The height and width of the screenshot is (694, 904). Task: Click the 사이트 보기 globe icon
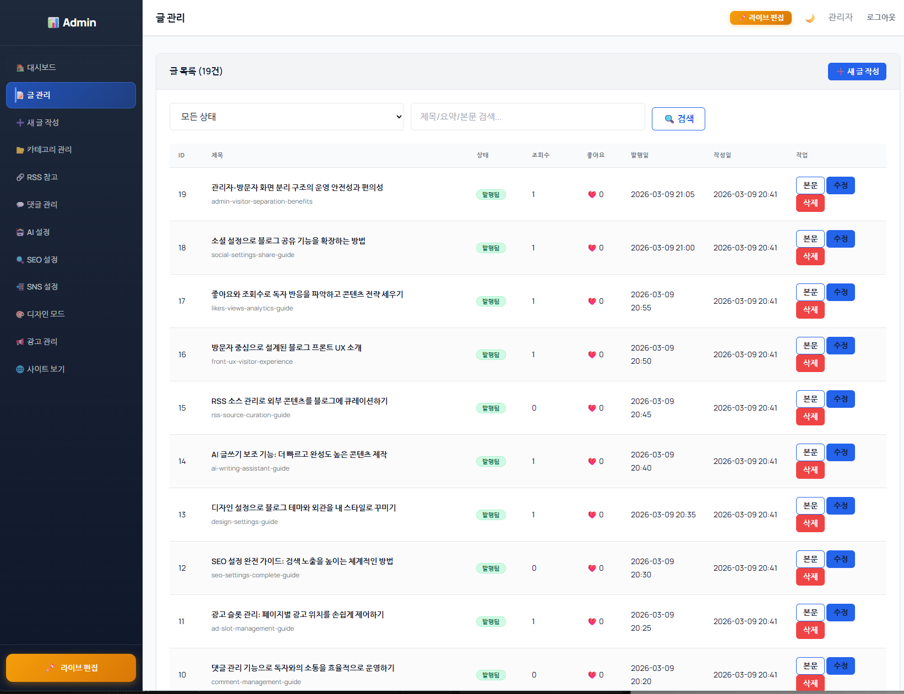20,369
